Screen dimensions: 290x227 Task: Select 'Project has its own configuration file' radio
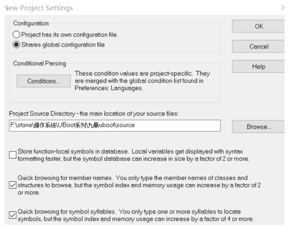coord(17,35)
